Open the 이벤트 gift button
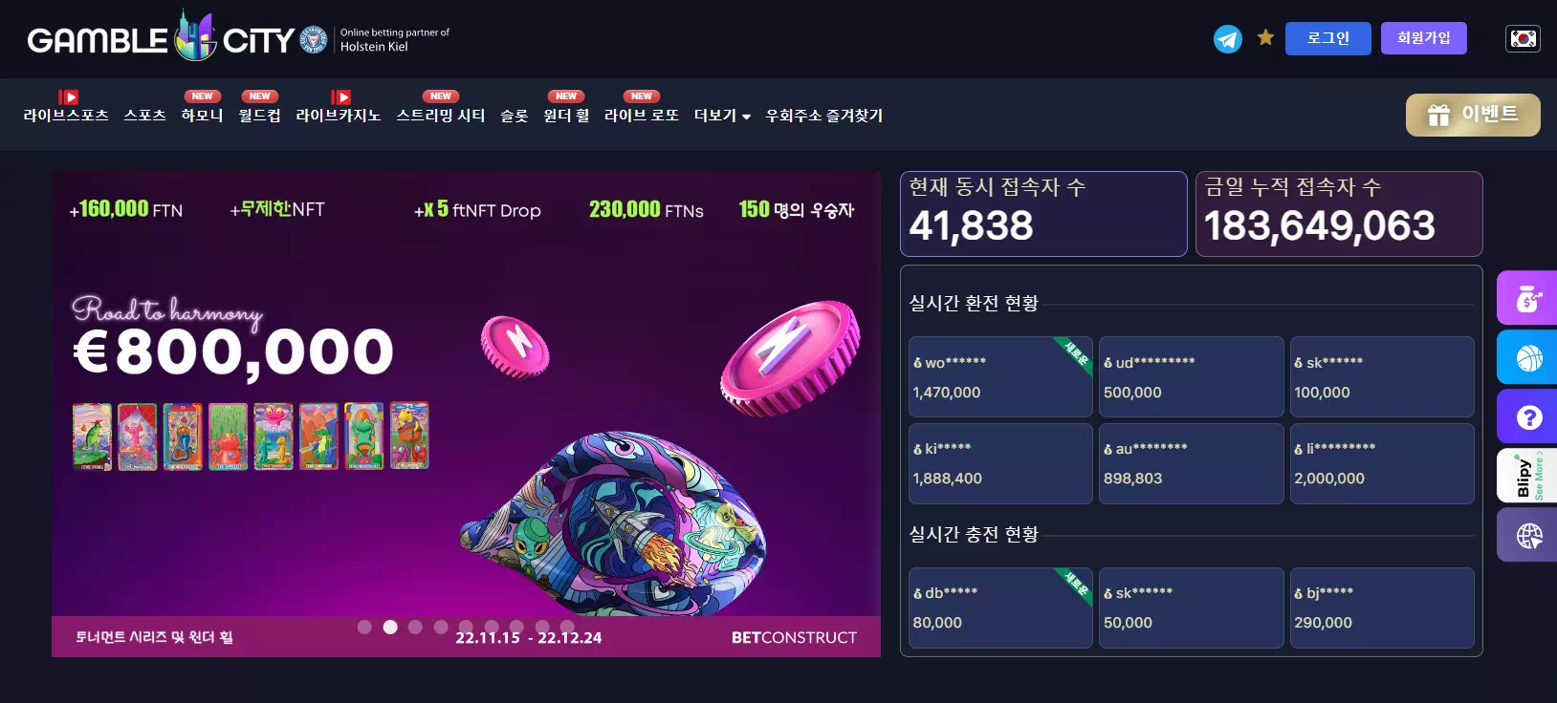1557x703 pixels. pyautogui.click(x=1473, y=115)
